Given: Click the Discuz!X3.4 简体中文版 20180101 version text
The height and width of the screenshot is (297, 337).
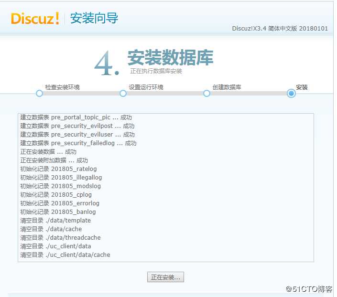Looking at the screenshot, I should point(280,28).
